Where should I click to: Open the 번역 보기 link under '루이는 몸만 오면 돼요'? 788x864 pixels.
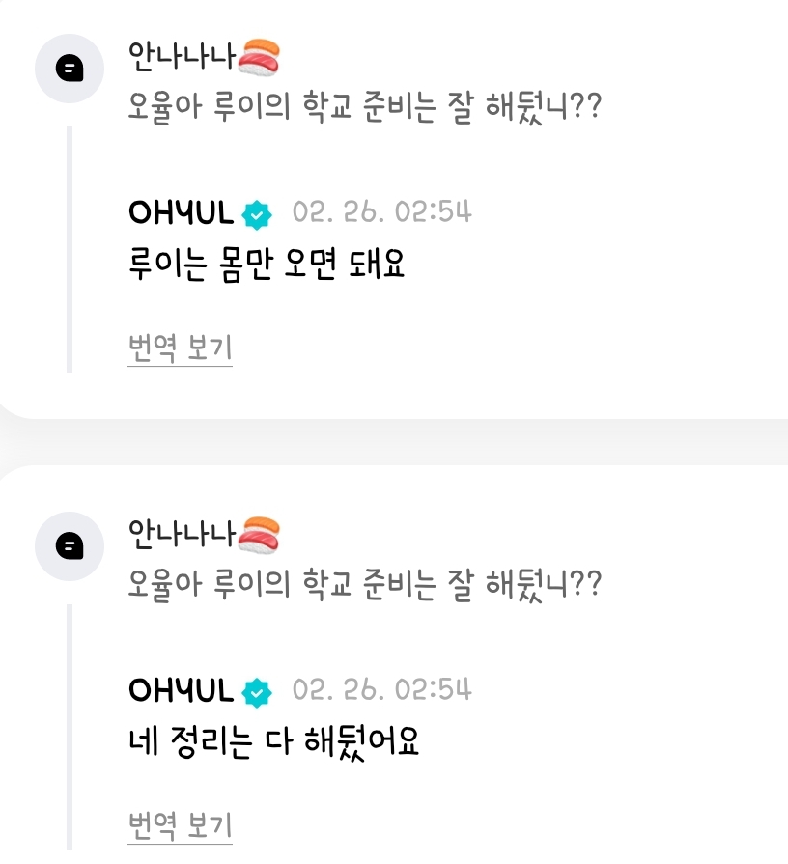point(180,348)
